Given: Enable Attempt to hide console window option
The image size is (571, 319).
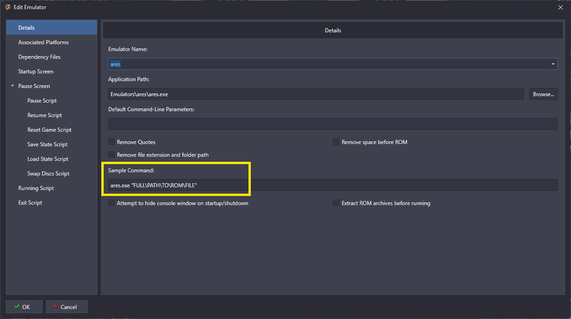Looking at the screenshot, I should click(111, 203).
